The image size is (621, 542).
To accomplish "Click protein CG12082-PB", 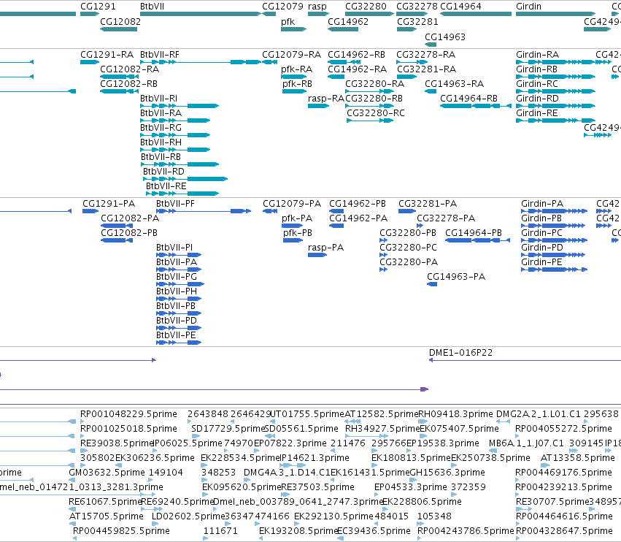I will tap(128, 233).
